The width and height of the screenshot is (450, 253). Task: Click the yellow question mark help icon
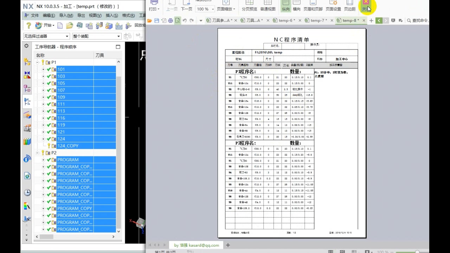(29, 25)
